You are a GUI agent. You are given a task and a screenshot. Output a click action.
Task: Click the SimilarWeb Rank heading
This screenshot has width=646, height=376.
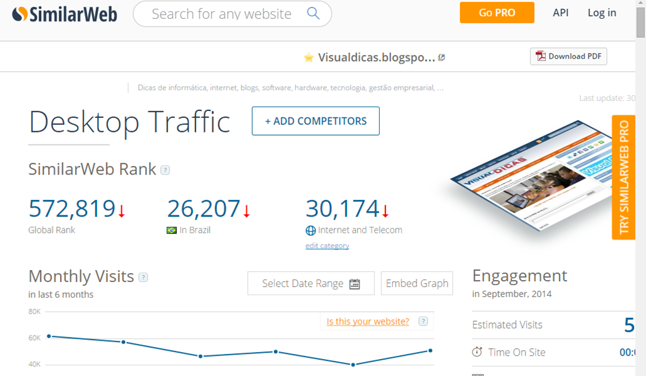click(92, 169)
